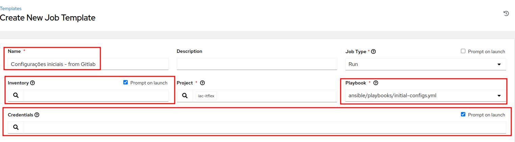Uncheck Prompt on launch for Inventory
Image resolution: width=515 pixels, height=142 pixels.
[126, 82]
